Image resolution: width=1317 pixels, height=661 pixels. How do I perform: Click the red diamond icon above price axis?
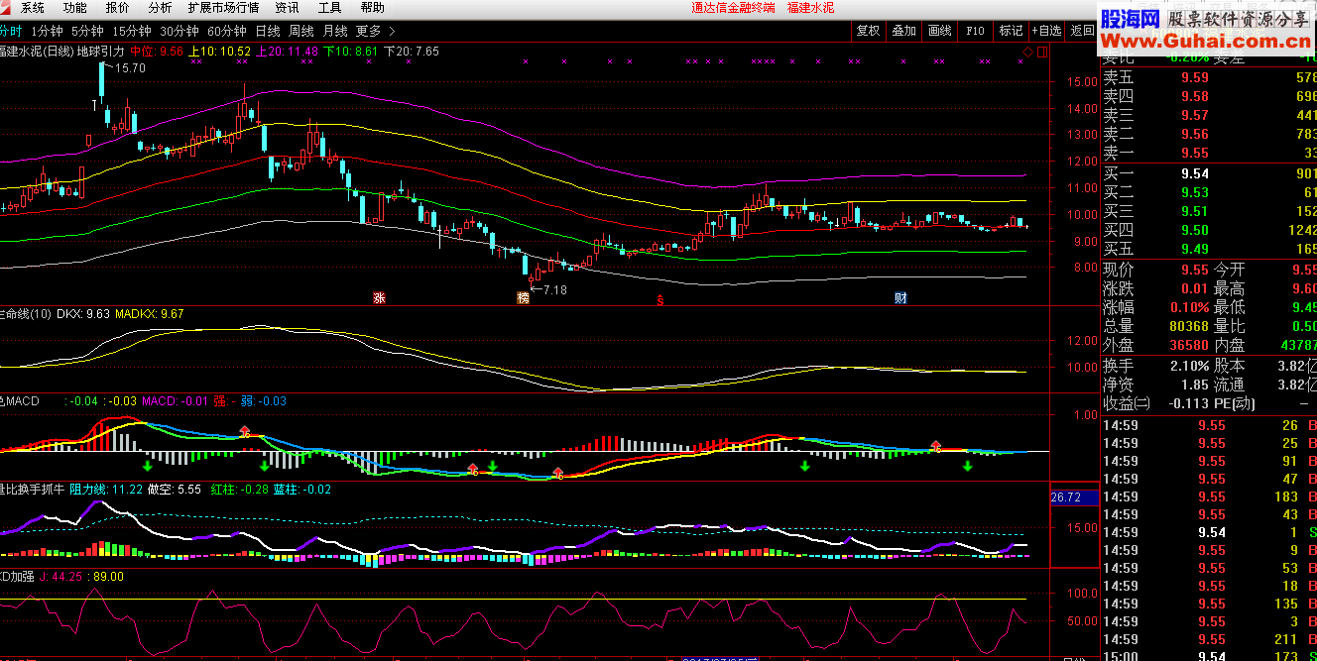1027,51
